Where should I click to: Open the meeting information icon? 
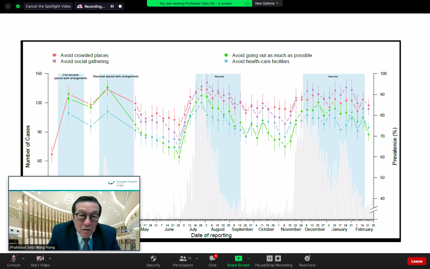[x=8, y=6]
